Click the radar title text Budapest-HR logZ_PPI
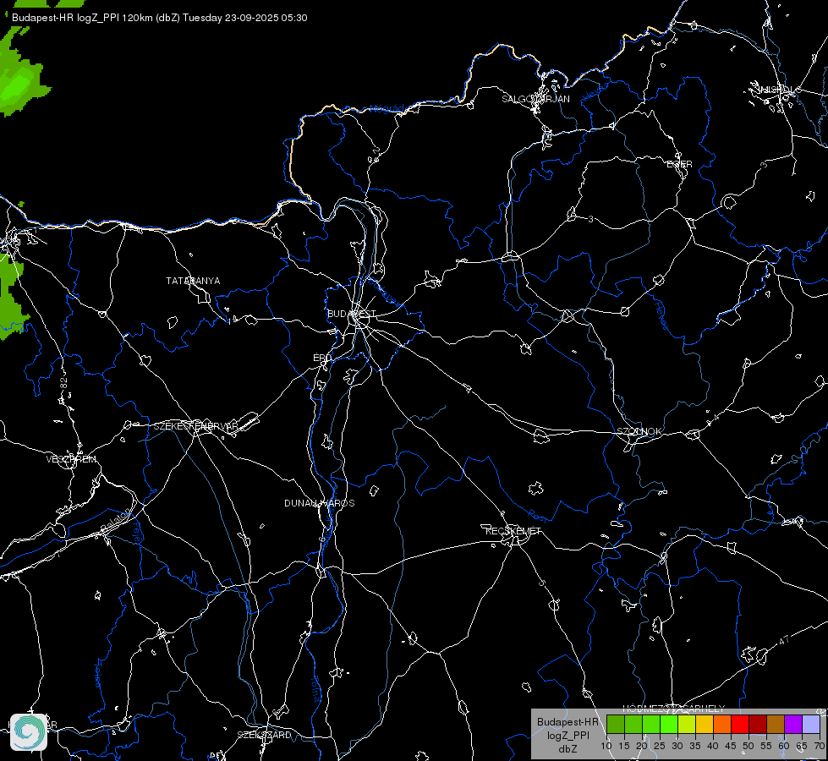This screenshot has width=828, height=761. (x=66, y=18)
